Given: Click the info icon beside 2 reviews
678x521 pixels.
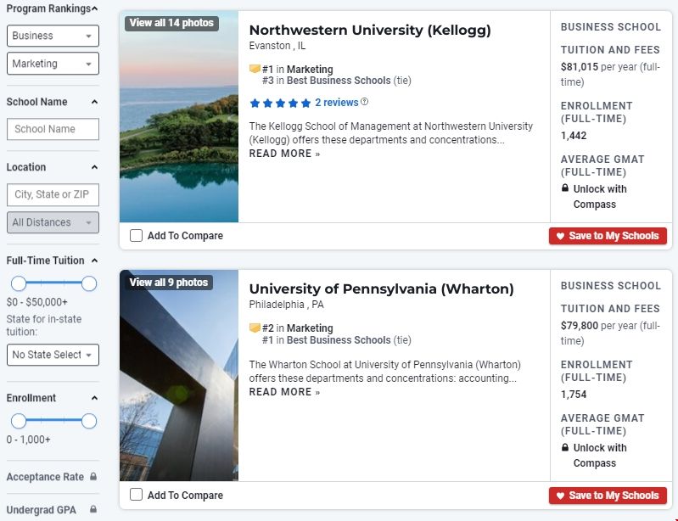Looking at the screenshot, I should [365, 103].
